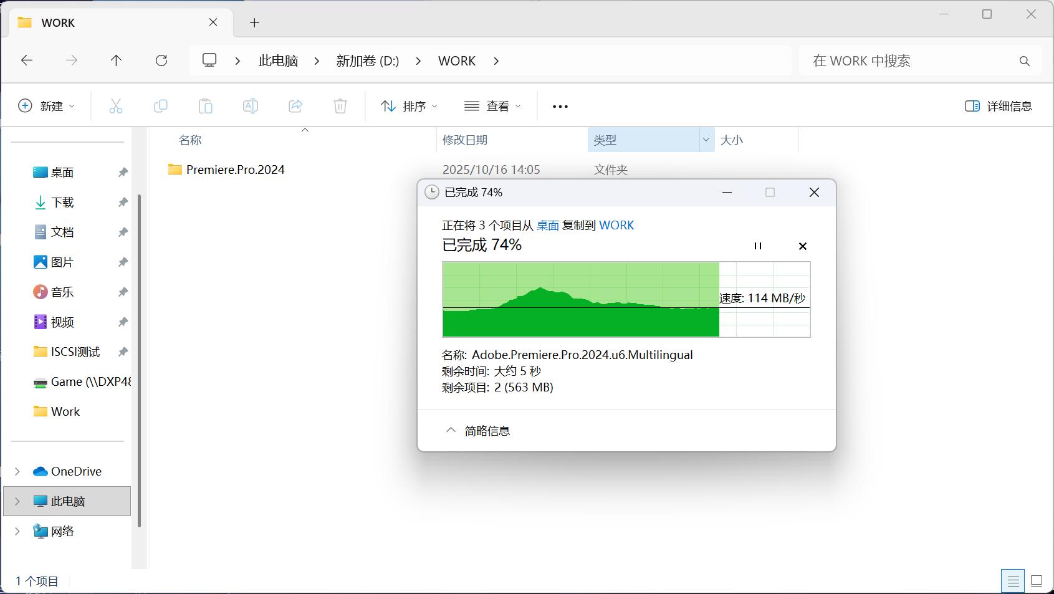Click the PC monitor icon in address bar

pos(209,60)
